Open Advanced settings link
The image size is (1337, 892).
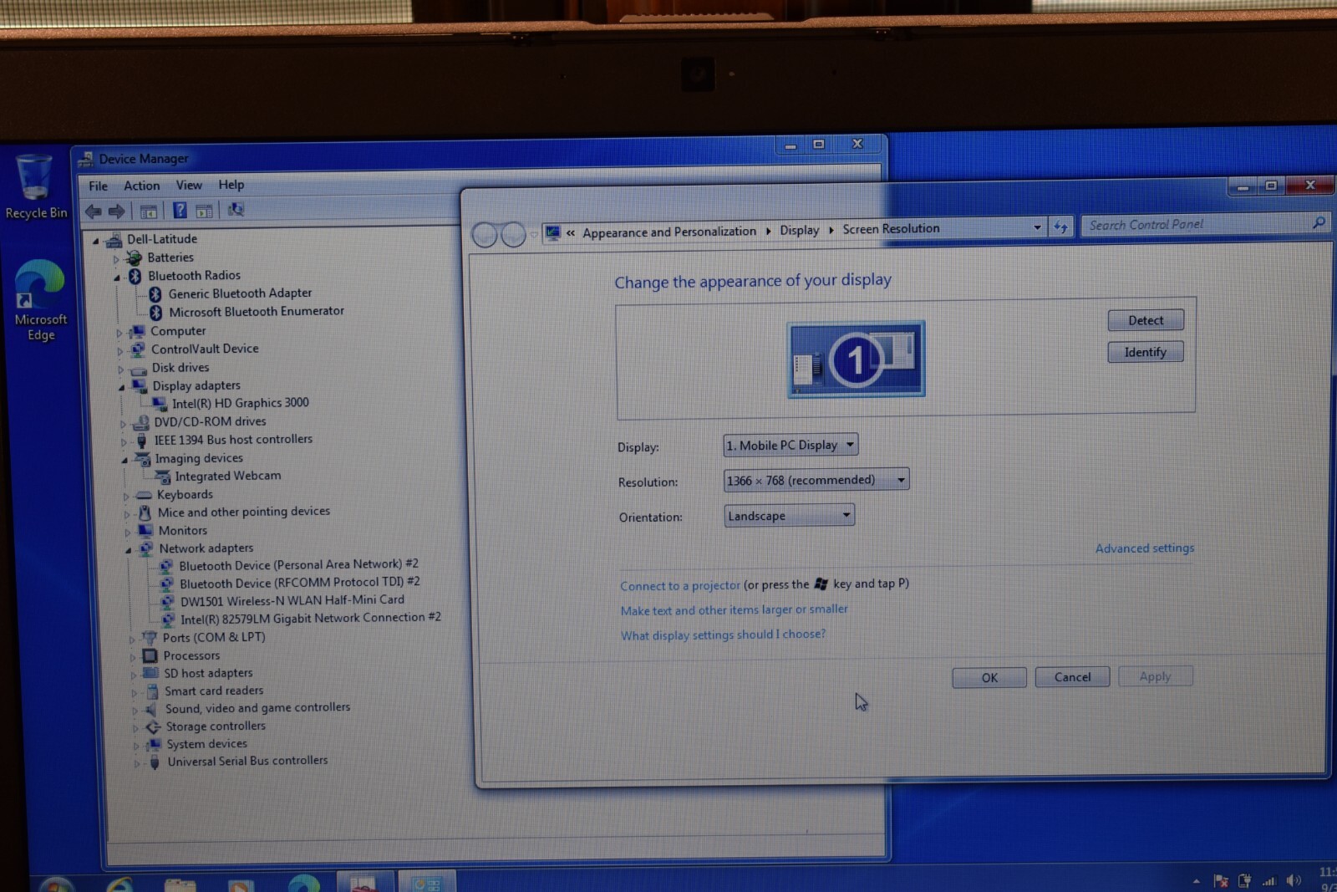(x=1145, y=548)
